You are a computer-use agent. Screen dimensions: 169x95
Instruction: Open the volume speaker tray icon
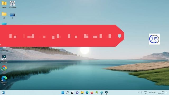point(153,93)
